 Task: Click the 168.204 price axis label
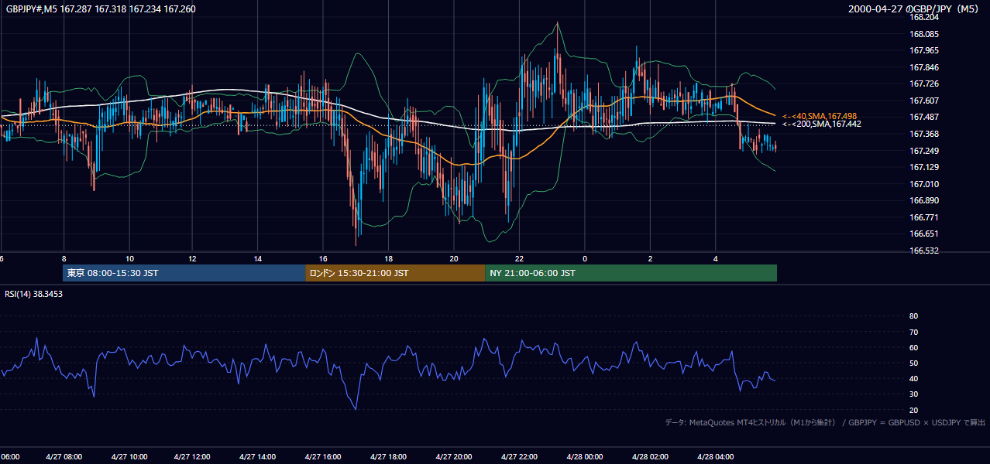tap(924, 17)
